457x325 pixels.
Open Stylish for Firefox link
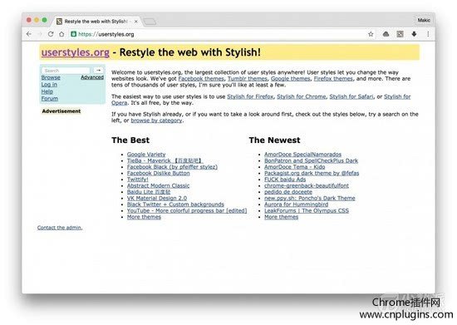click(x=250, y=96)
